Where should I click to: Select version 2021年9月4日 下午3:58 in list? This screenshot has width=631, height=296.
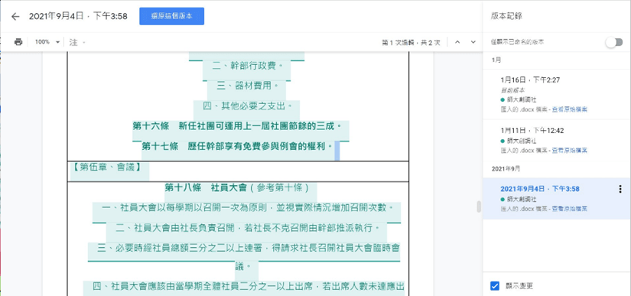(x=557, y=199)
